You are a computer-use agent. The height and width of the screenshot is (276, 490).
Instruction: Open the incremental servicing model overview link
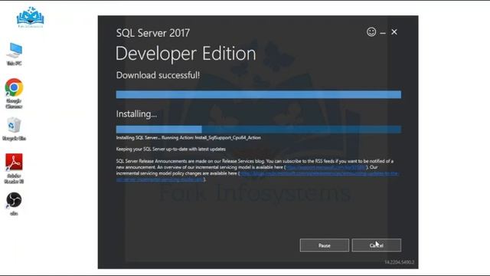pos(325,167)
